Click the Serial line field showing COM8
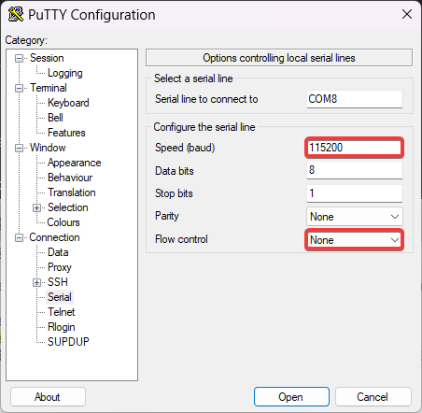The height and width of the screenshot is (413, 422). (355, 99)
